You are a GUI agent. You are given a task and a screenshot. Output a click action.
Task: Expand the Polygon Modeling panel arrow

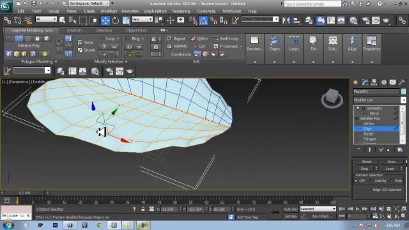tap(56, 62)
